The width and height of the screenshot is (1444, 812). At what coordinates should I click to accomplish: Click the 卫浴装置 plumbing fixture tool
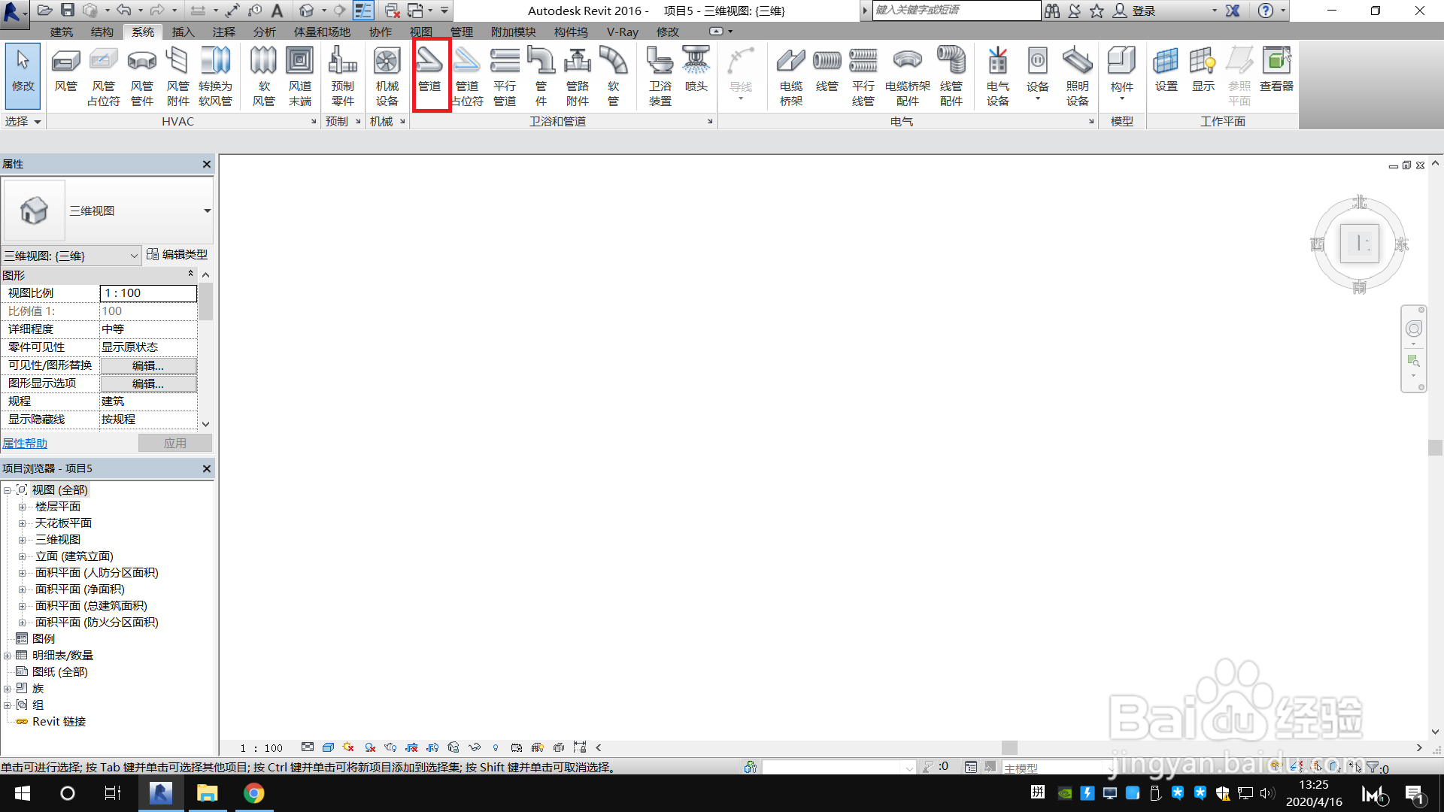tap(660, 75)
